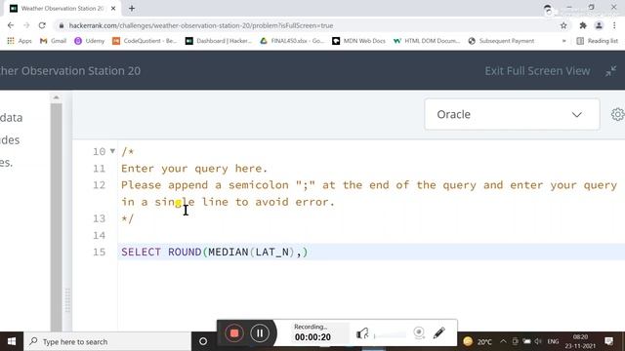
Task: Stop the screen recording
Action: click(234, 333)
